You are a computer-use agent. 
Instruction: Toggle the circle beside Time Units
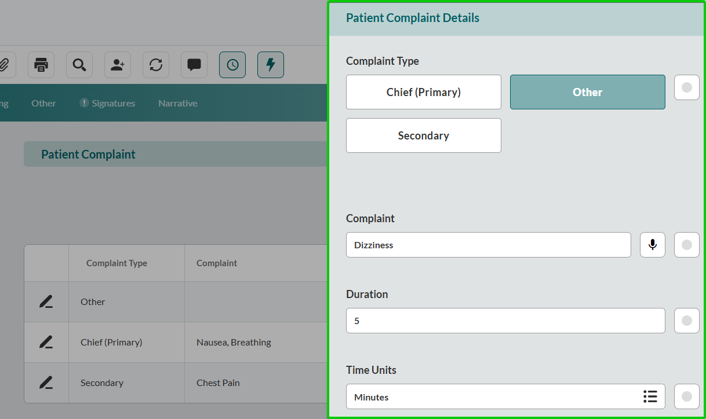coord(687,396)
